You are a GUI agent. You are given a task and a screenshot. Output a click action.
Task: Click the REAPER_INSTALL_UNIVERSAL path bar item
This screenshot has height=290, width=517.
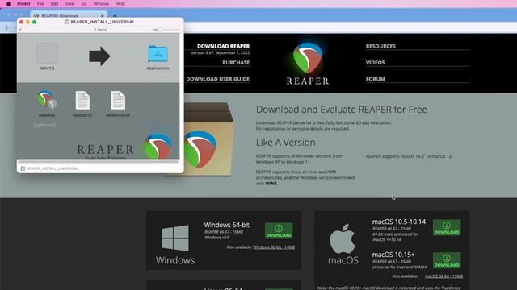click(x=49, y=168)
